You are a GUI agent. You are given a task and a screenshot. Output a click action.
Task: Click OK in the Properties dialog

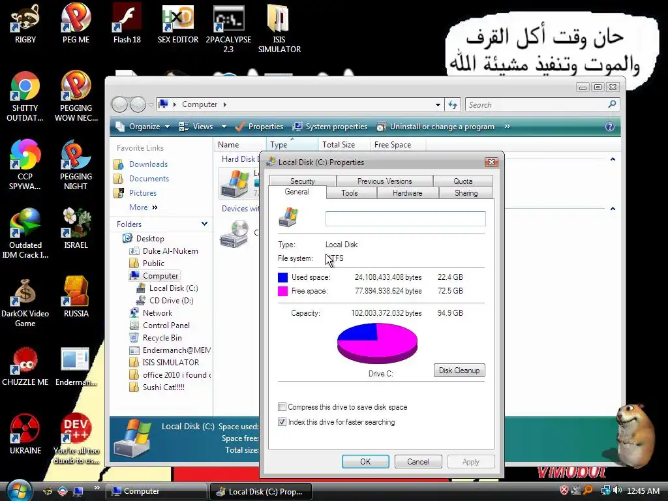tap(365, 462)
